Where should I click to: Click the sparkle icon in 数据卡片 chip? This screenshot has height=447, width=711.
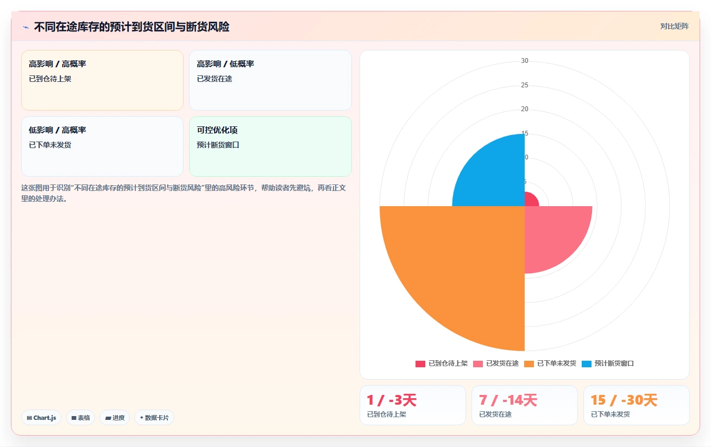tap(141, 418)
